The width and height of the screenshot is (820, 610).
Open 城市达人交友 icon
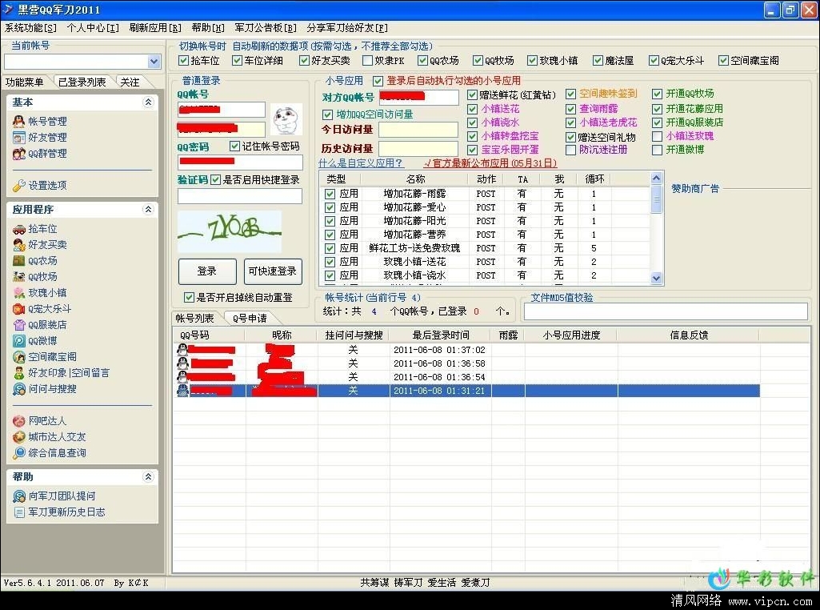click(19, 437)
